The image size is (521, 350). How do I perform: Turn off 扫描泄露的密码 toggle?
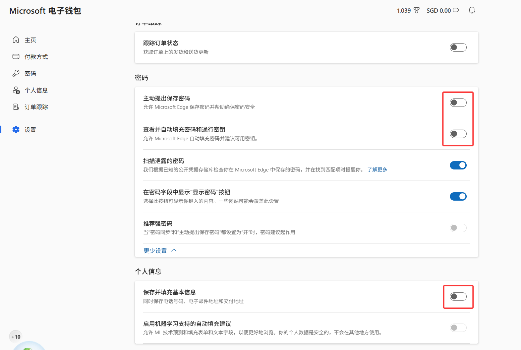click(x=458, y=165)
